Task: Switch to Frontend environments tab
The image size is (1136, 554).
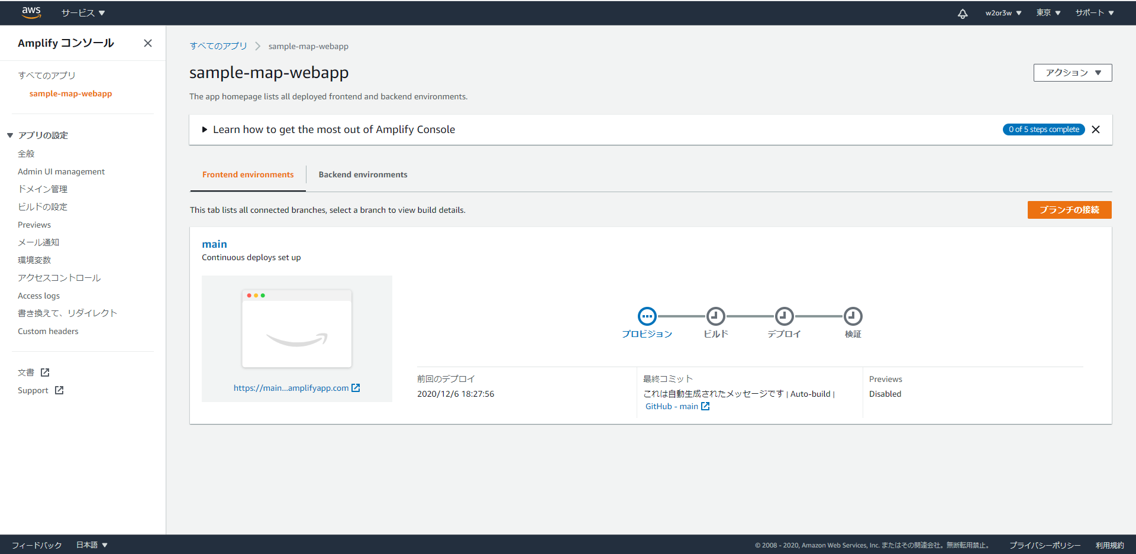Action: point(248,174)
